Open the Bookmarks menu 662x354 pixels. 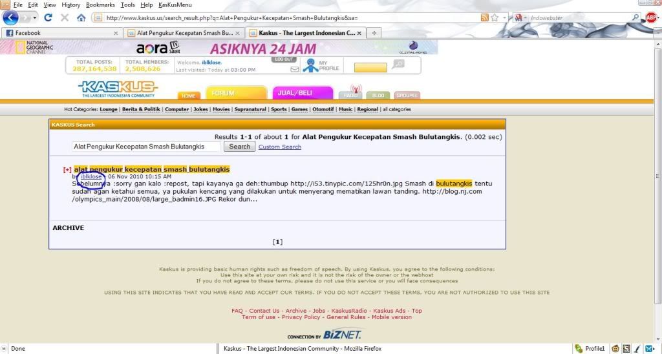point(100,5)
